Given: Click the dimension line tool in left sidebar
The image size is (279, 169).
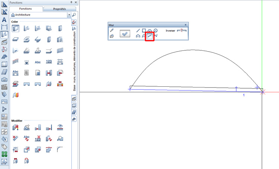Looking at the screenshot, I should [4, 27].
